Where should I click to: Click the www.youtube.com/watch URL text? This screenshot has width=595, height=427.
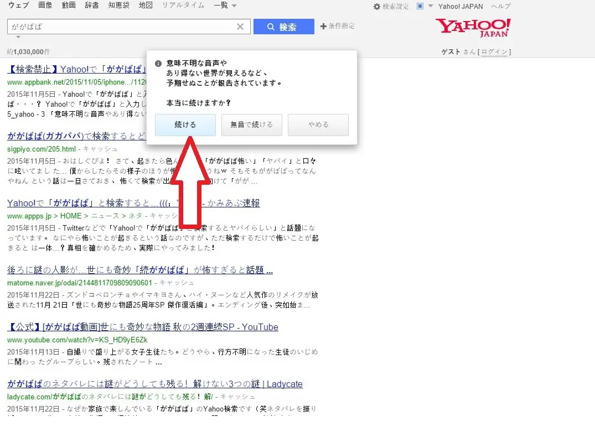coord(77,340)
